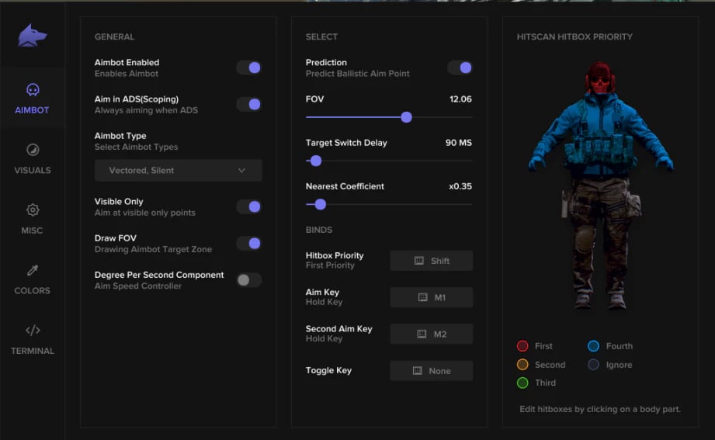
Task: Select the Third priority green circle
Action: (x=522, y=383)
